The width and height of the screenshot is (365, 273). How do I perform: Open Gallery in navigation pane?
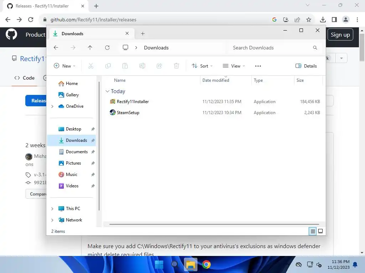[72, 95]
